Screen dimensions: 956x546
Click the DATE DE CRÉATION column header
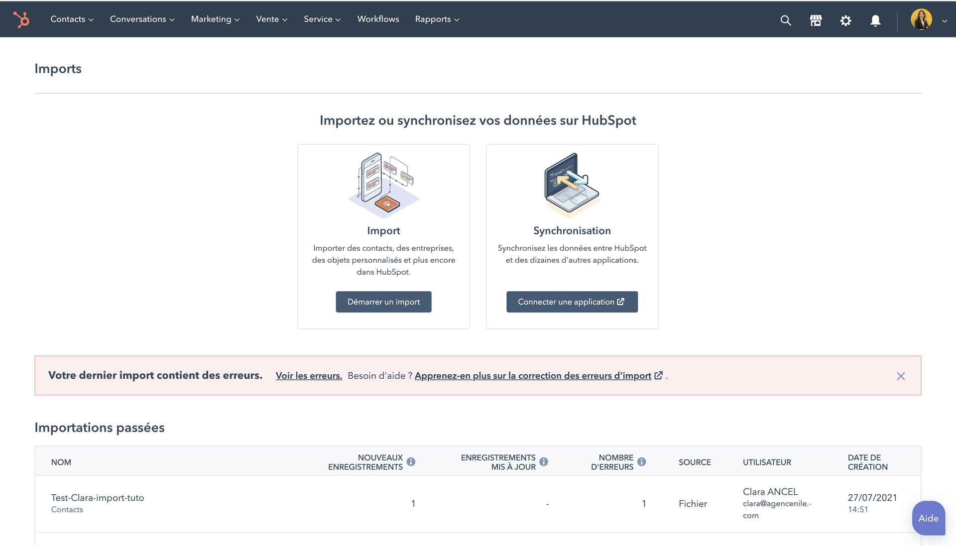click(867, 462)
